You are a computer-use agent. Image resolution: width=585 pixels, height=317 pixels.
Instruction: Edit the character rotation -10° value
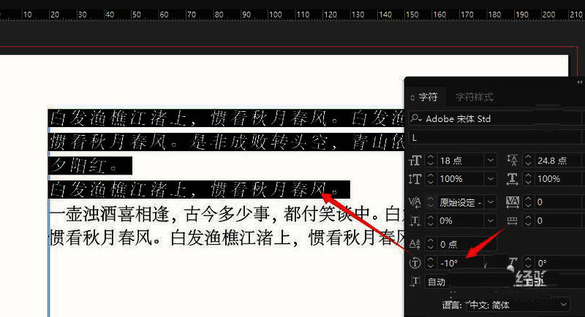[x=459, y=263]
